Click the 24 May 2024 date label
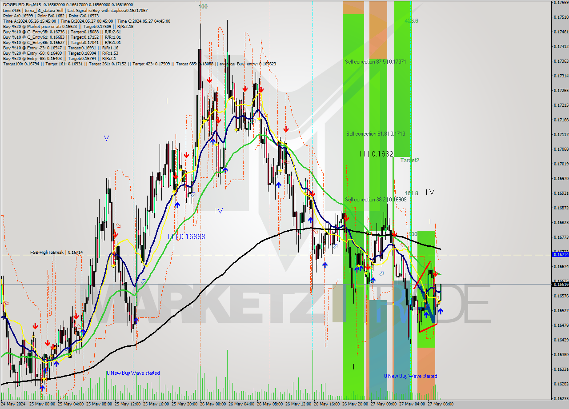The image size is (569, 409). coord(13,404)
